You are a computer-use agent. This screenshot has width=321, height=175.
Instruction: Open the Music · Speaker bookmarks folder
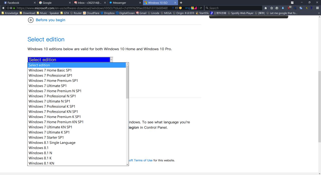tap(48, 13)
